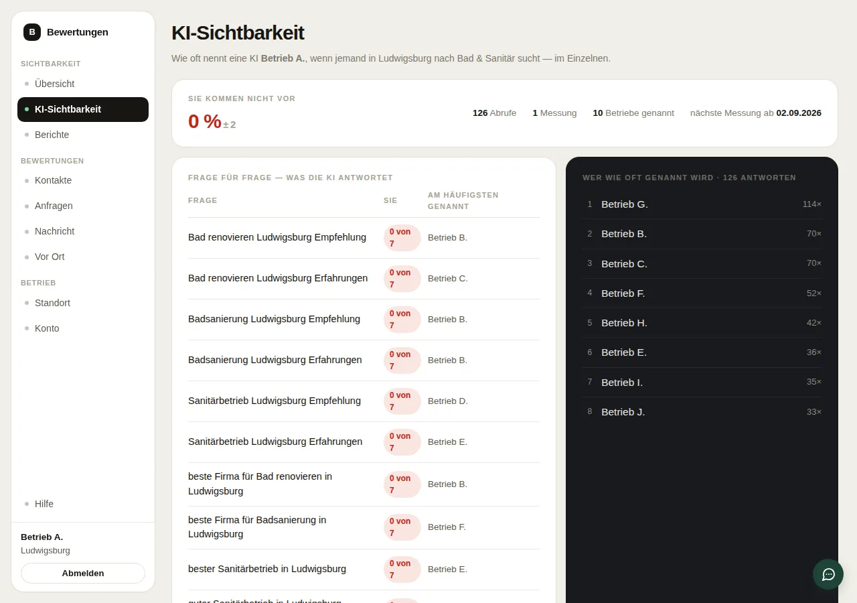The height and width of the screenshot is (603, 857).
Task: Click the Abmelden button
Action: pyautogui.click(x=83, y=574)
